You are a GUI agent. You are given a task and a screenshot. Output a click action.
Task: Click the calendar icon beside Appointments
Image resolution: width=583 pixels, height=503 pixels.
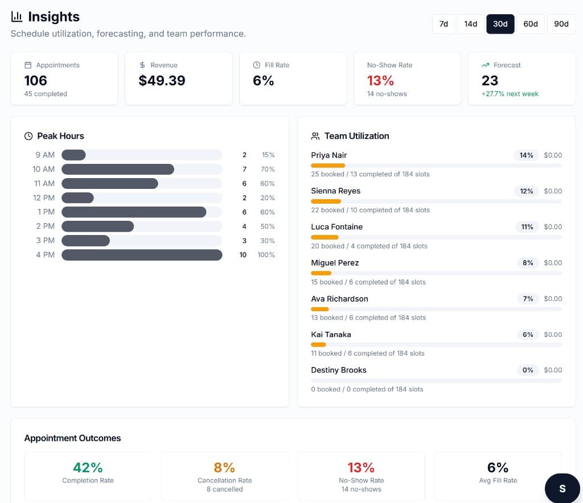pos(28,65)
